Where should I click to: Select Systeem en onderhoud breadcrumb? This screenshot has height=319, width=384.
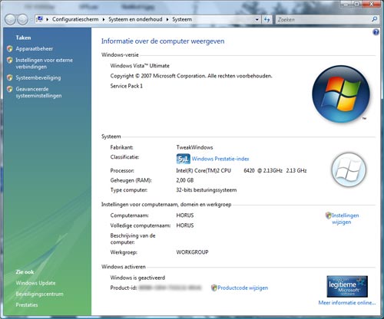coord(135,19)
